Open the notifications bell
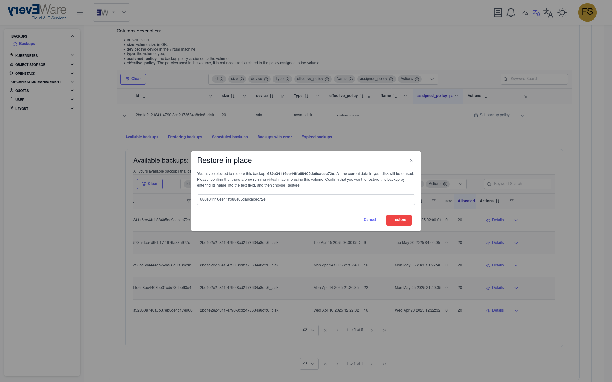 511,13
